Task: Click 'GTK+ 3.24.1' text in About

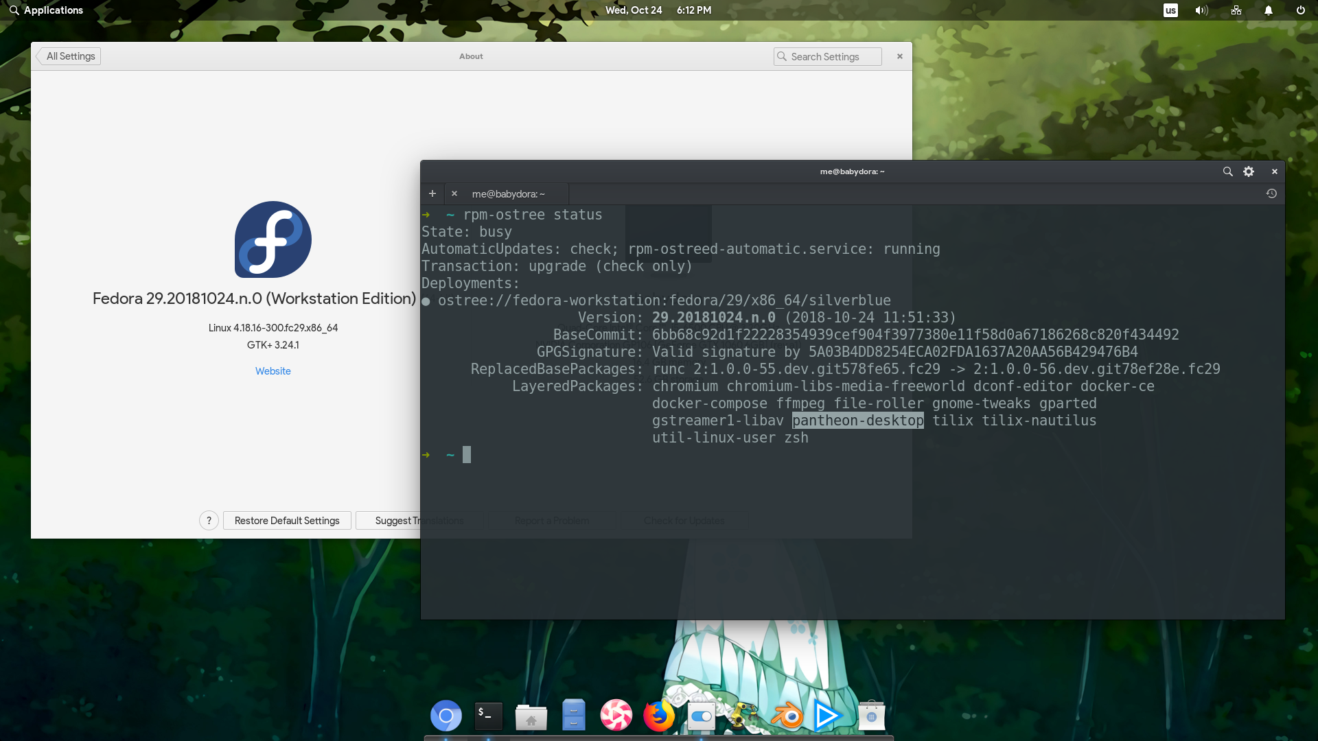Action: (x=273, y=345)
